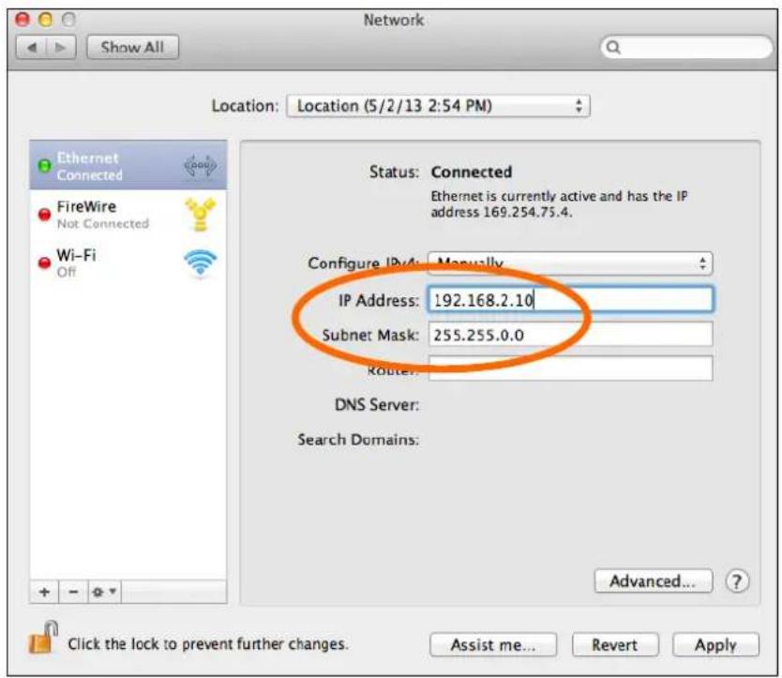Click the Revert button
This screenshot has width=782, height=678.
pyautogui.click(x=615, y=645)
